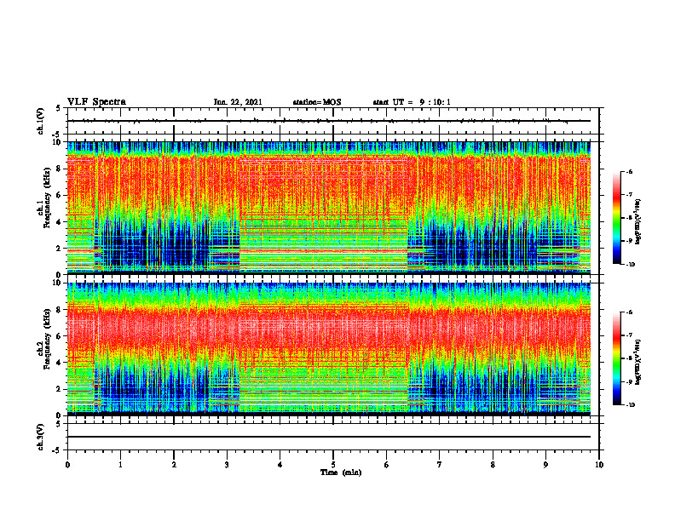
Task: Click the ch.1 color scale 'log(PSD)(V²/Hz)' label
Action: 638,221
